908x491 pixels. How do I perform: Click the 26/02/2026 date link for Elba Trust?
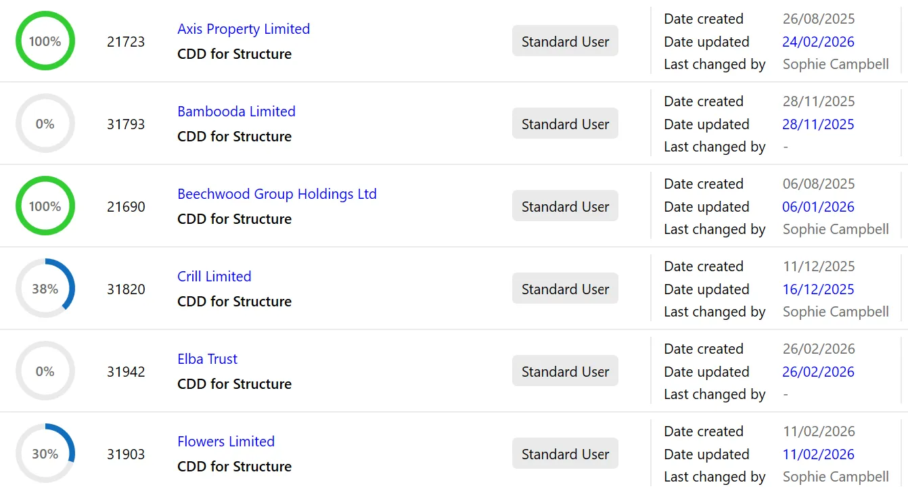pos(818,371)
